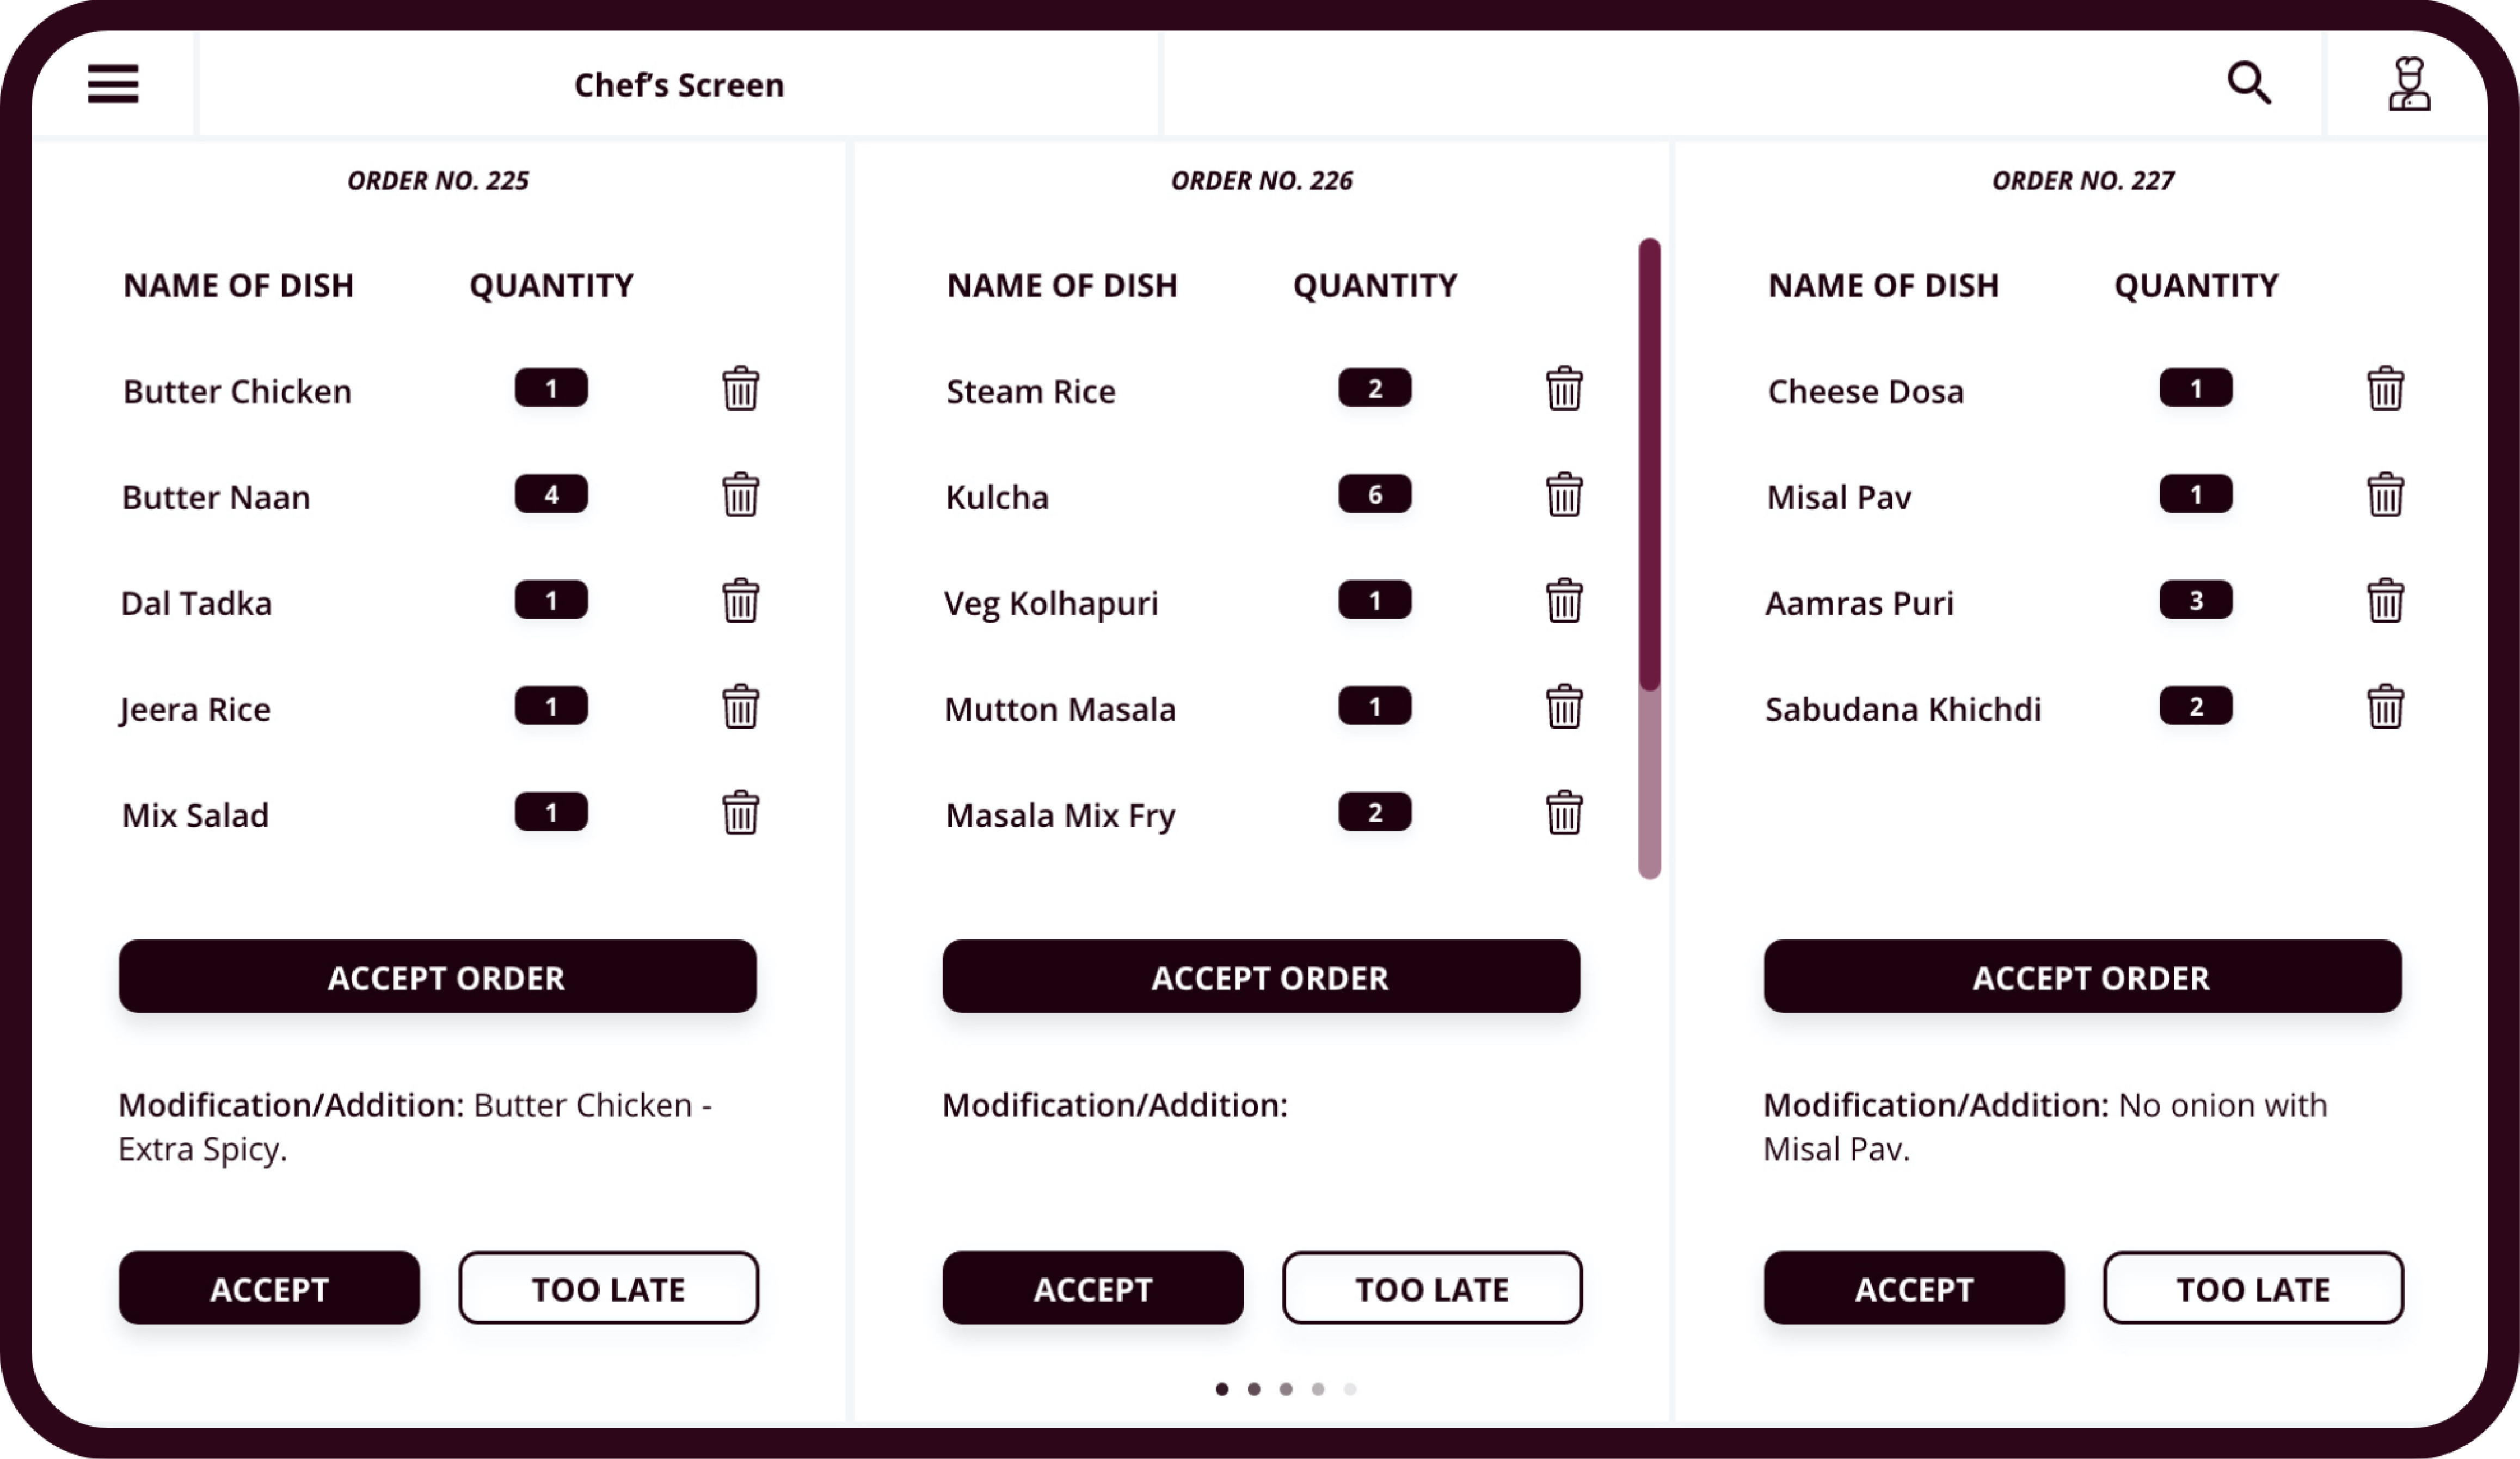Jump to the fourth page dot
The image size is (2520, 1459).
pos(1318,1389)
